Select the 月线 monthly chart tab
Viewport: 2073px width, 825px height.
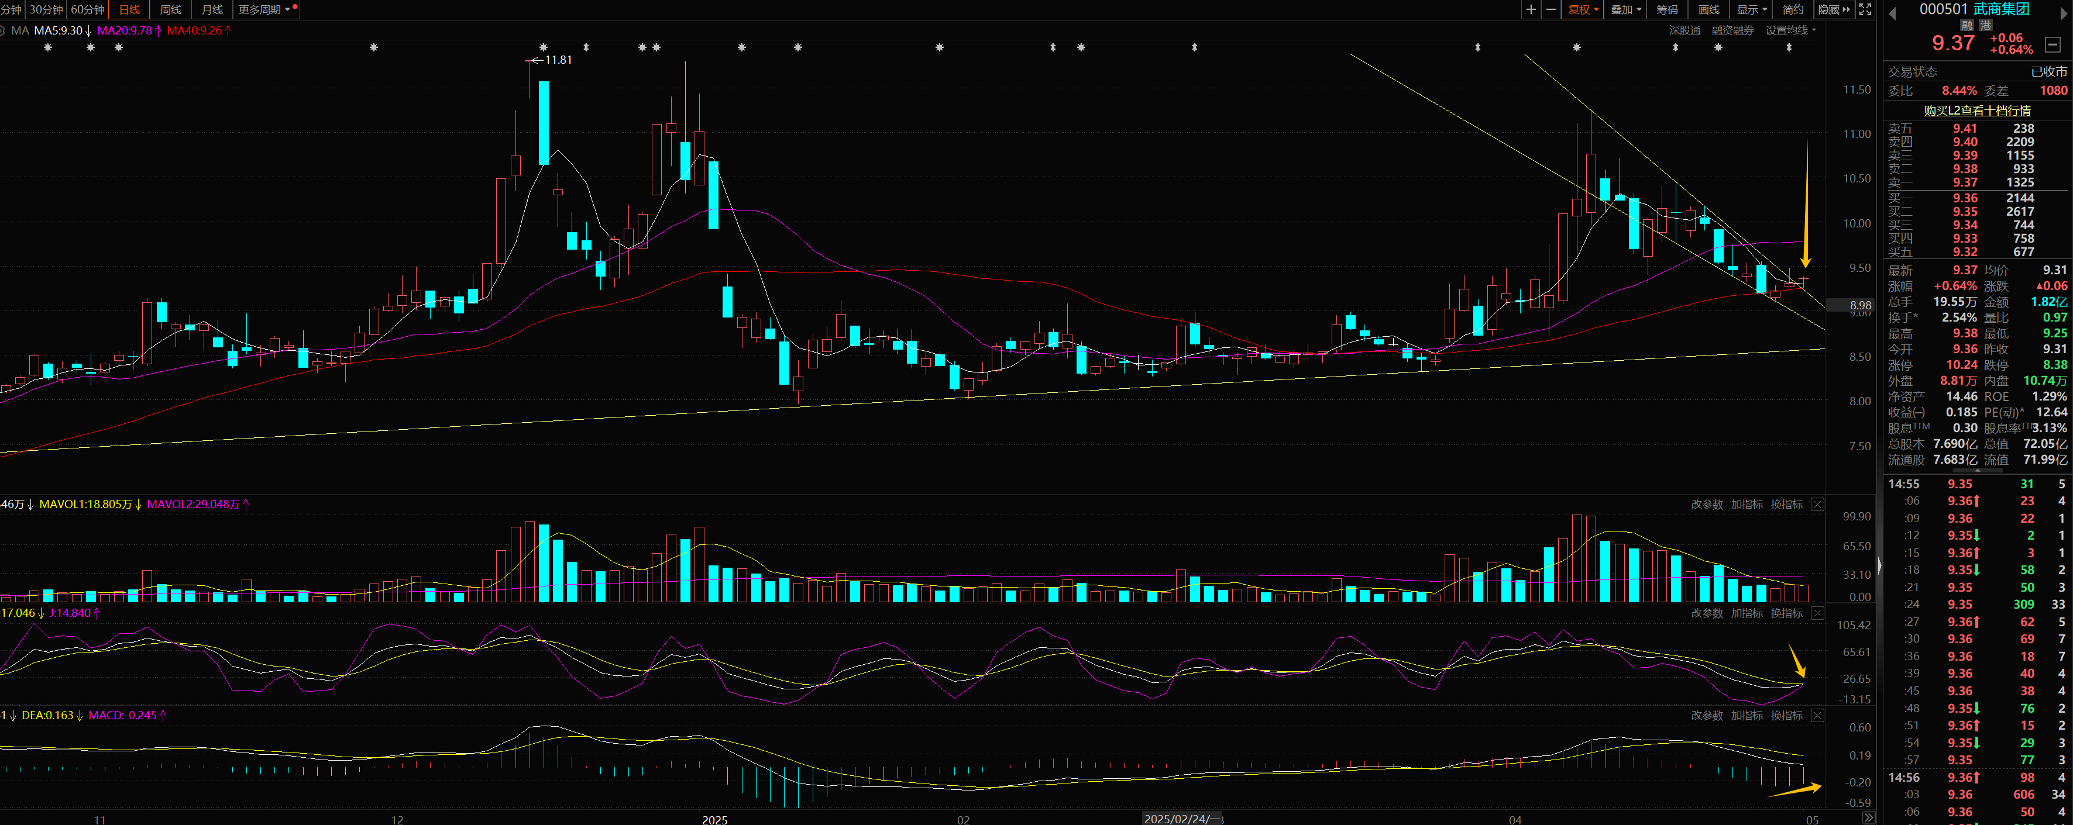click(x=212, y=10)
